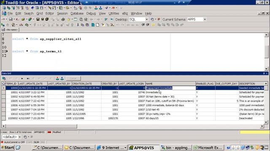The height and width of the screenshot is (151, 270).
Task: Open the <default> dropdown at bottom
Action: (20, 137)
